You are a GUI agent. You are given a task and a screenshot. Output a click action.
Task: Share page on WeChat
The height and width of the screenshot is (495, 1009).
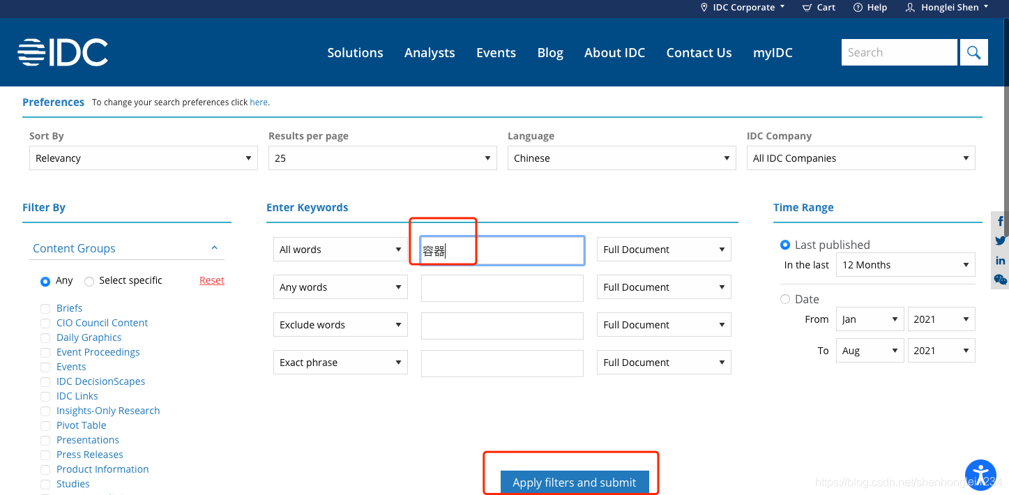click(x=1001, y=280)
